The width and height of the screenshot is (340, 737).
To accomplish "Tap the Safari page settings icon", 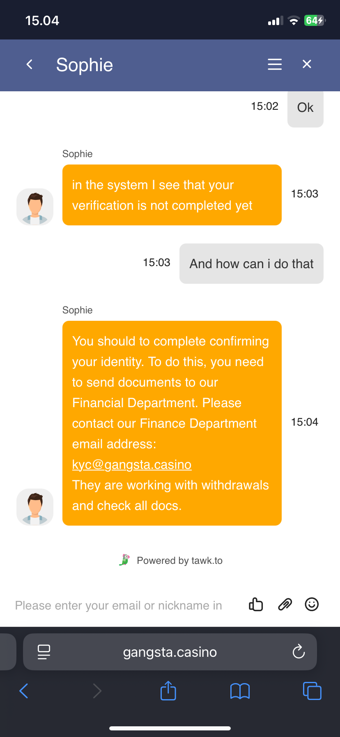I will (x=44, y=652).
